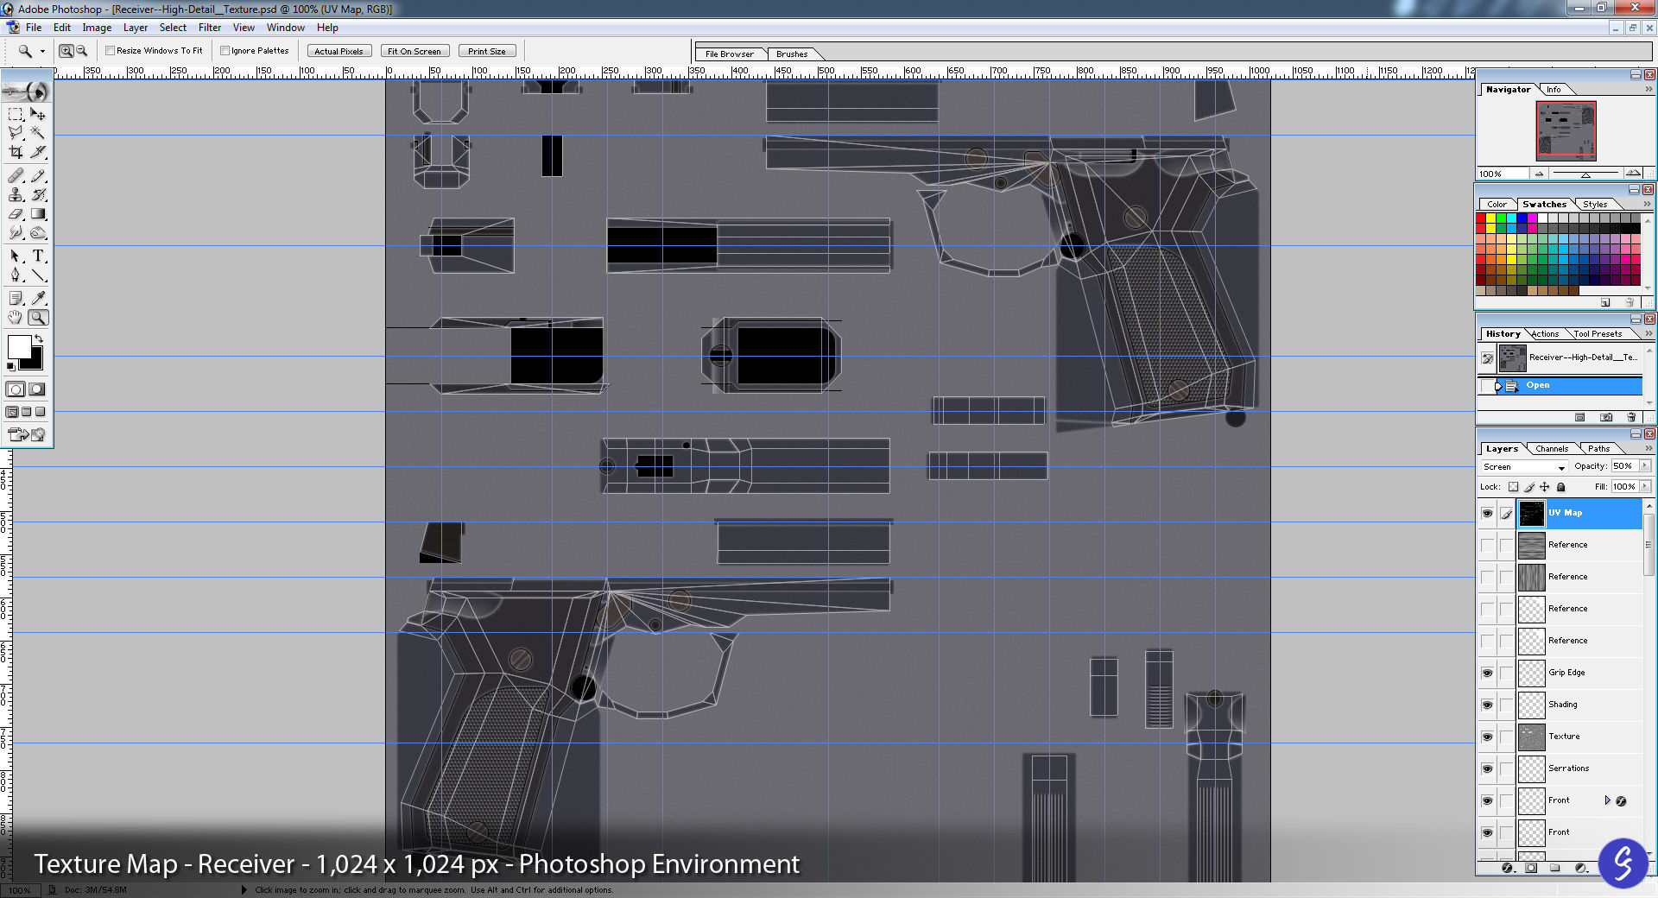Viewport: 1658px width, 898px height.
Task: Switch to the Paths tab
Action: (x=1598, y=449)
